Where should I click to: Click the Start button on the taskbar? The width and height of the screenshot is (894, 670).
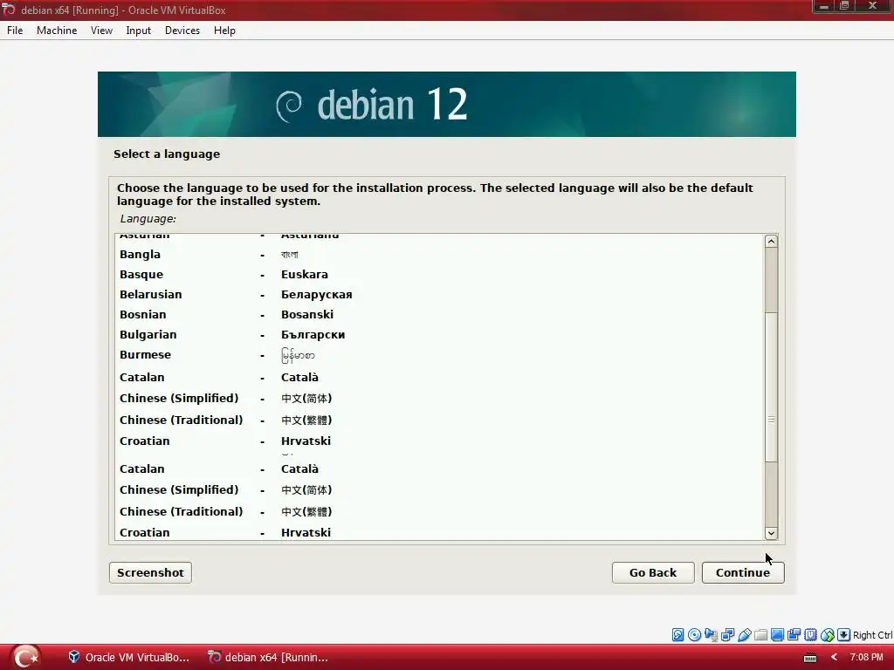coord(24,657)
